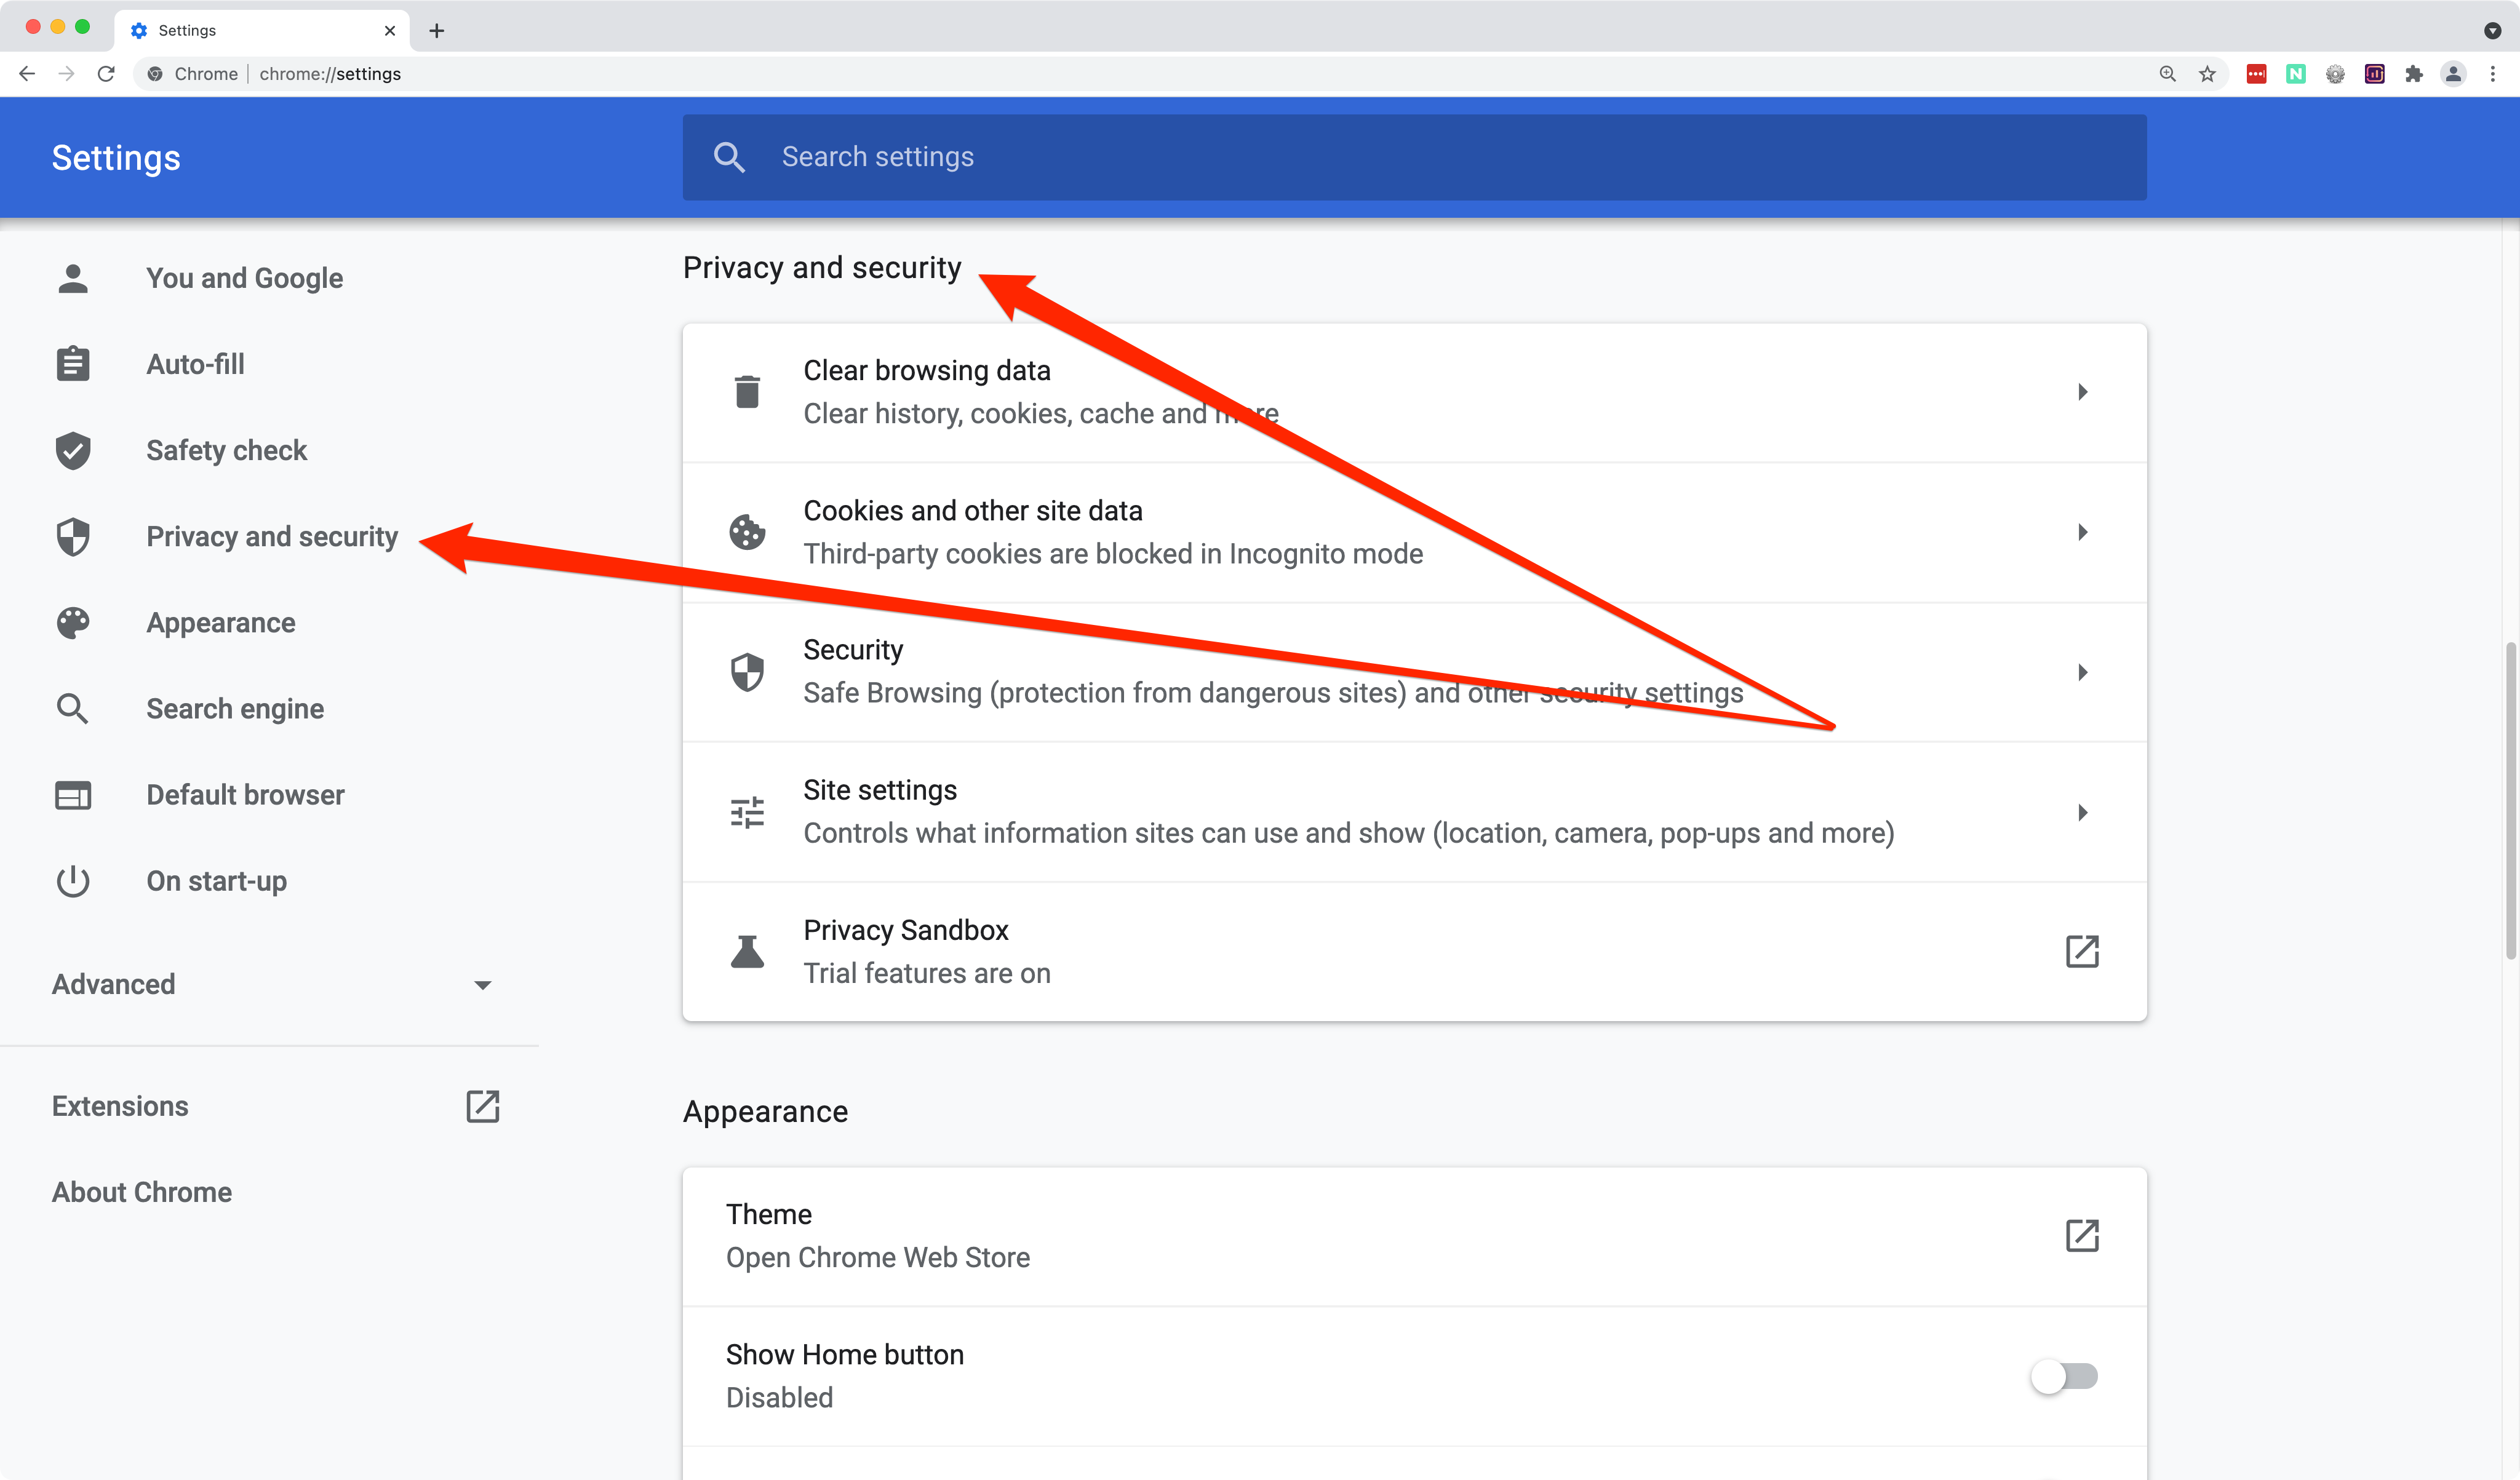Select the On start-up power icon

73,881
